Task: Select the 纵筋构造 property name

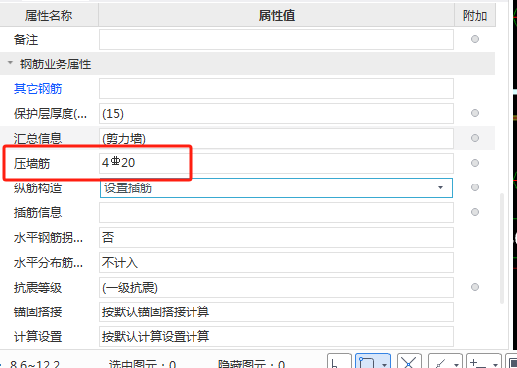Action: 38,188
